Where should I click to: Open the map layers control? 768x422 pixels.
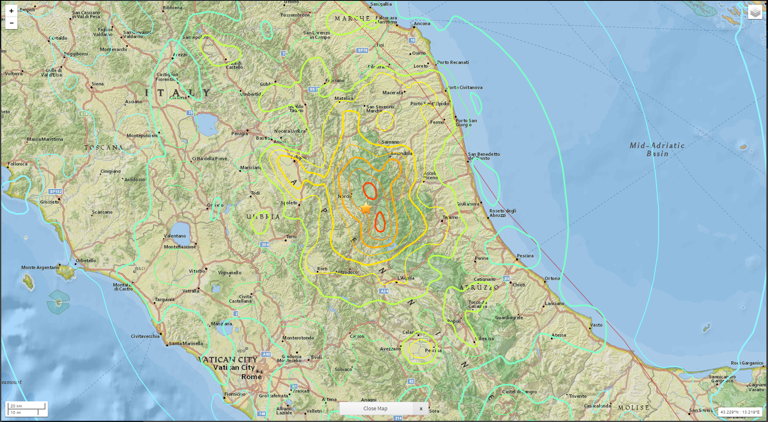(x=755, y=13)
